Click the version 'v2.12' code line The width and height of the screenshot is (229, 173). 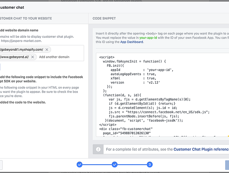(135, 82)
